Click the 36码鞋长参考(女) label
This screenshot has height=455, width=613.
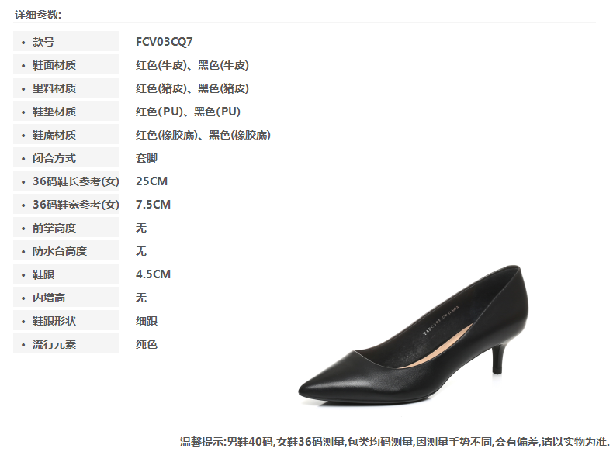[76, 181]
